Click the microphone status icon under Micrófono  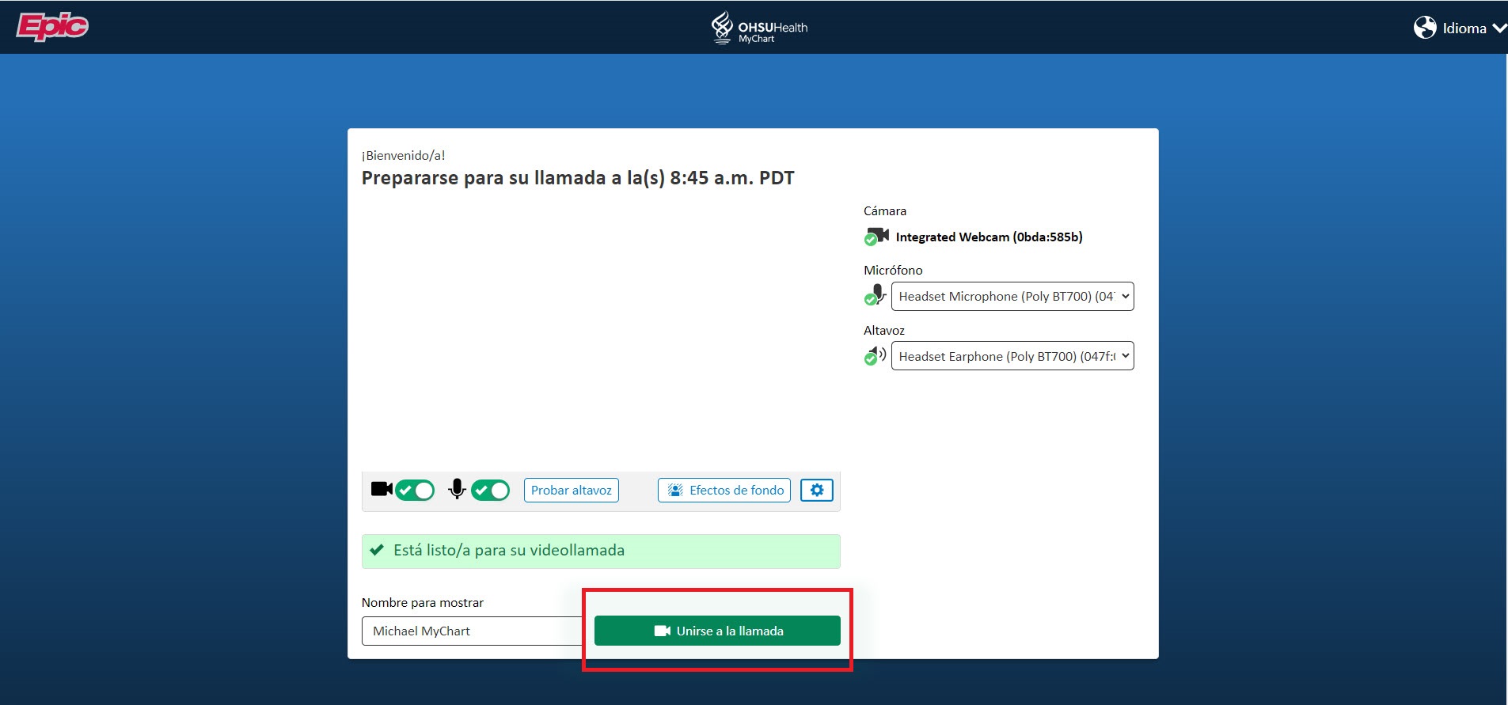pos(875,296)
